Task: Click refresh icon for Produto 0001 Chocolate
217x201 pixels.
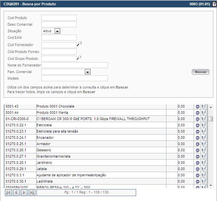Action: tap(198, 107)
